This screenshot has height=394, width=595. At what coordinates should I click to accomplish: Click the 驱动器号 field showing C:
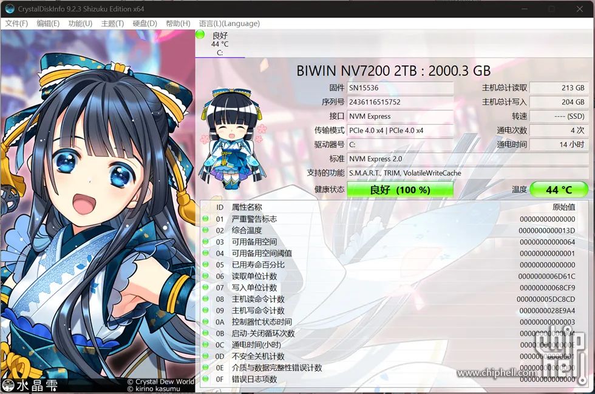click(400, 144)
